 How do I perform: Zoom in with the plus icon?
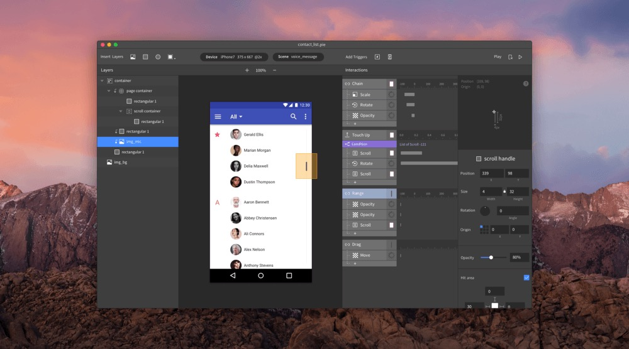click(x=247, y=70)
